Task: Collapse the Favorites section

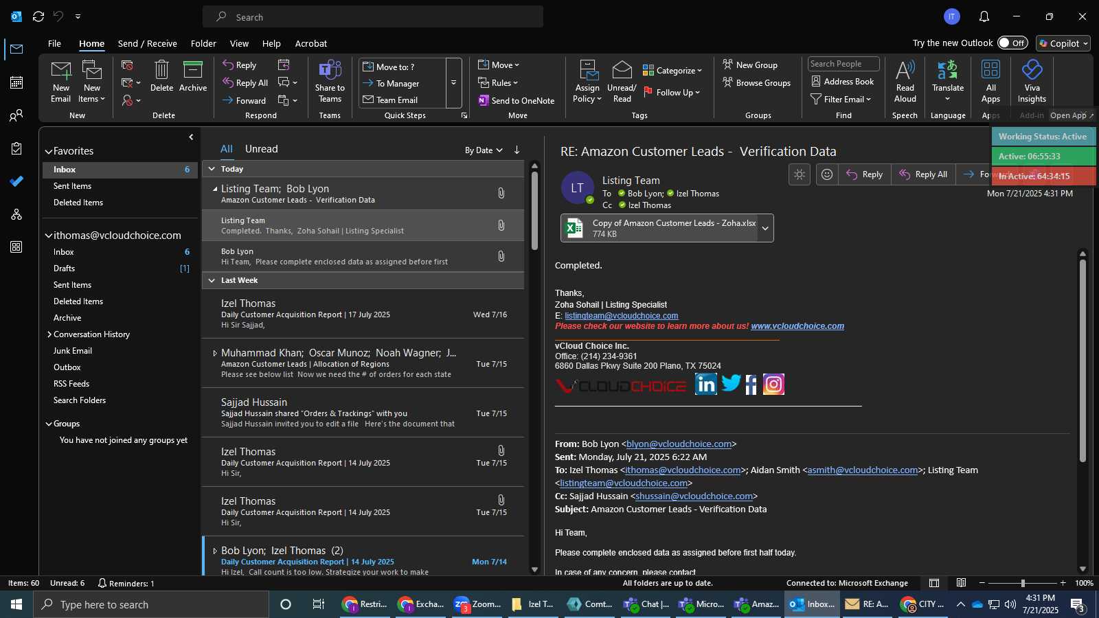Action: click(x=49, y=151)
